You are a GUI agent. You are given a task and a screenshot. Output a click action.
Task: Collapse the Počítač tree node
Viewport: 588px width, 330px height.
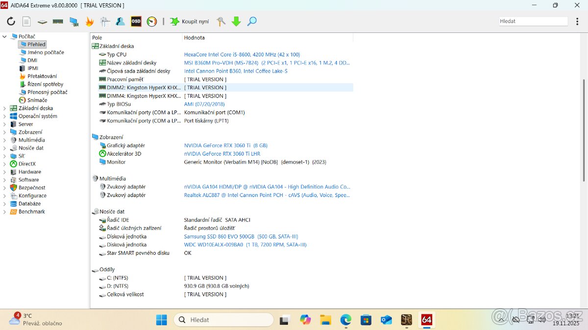[x=5, y=37]
